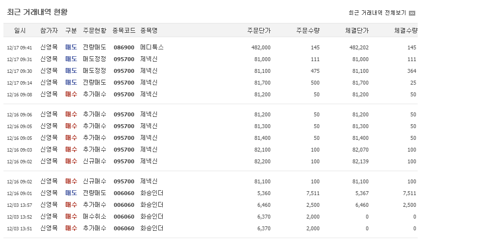Click 매도정정 status in the 12/17 09:30 row
The height and width of the screenshot is (244, 479).
[95, 71]
